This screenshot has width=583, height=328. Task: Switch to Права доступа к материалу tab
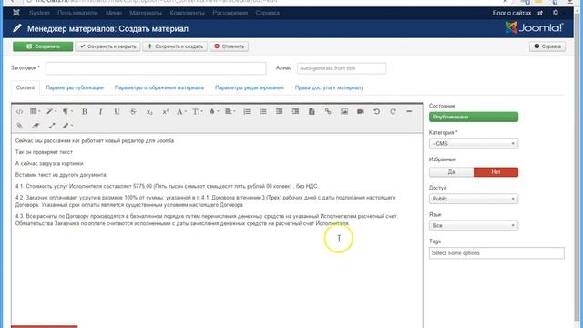tap(329, 87)
